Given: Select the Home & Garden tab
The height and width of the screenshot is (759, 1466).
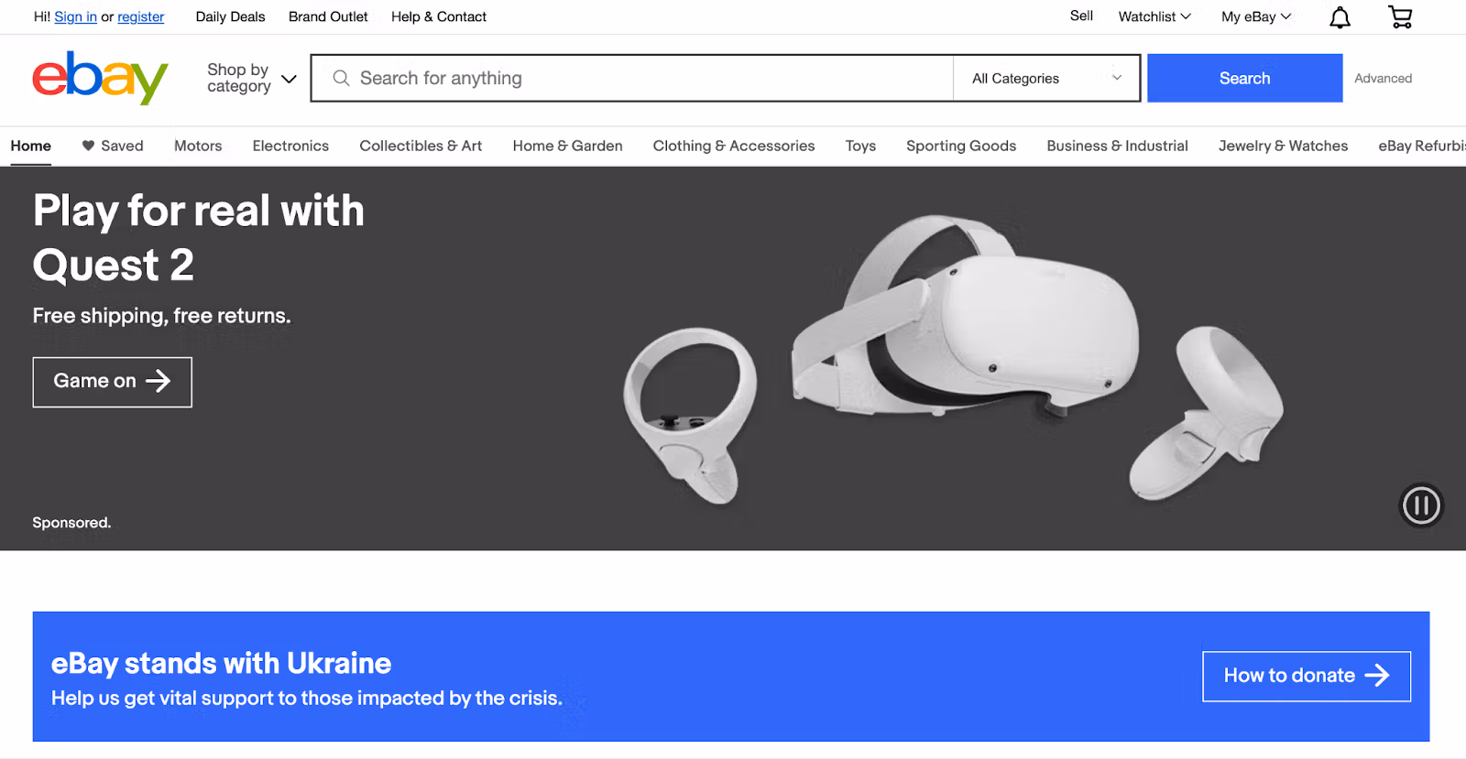Looking at the screenshot, I should point(567,146).
